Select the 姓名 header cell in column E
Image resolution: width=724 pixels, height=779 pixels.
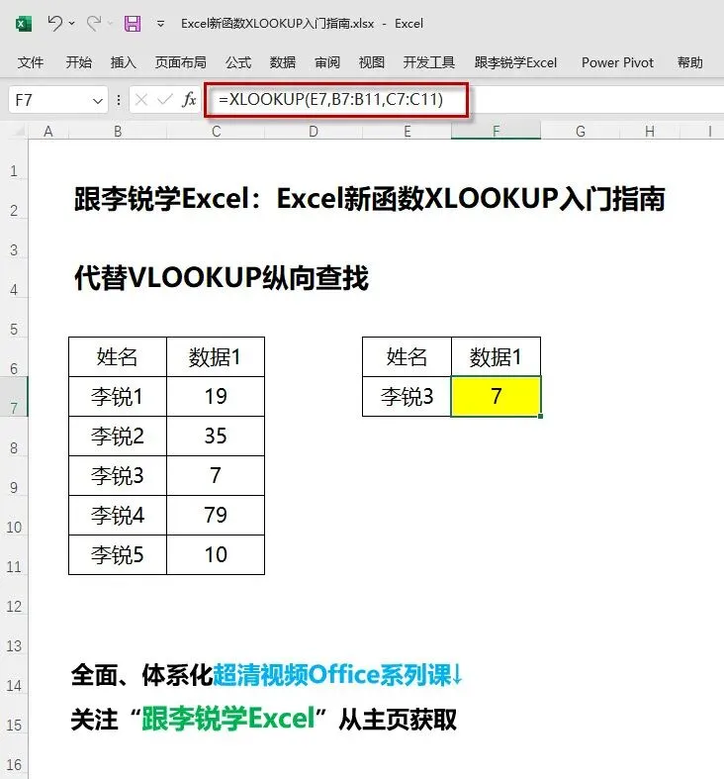[407, 356]
